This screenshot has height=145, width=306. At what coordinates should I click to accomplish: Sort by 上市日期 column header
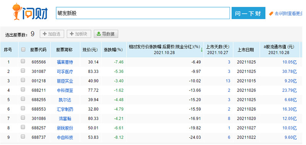246,50
